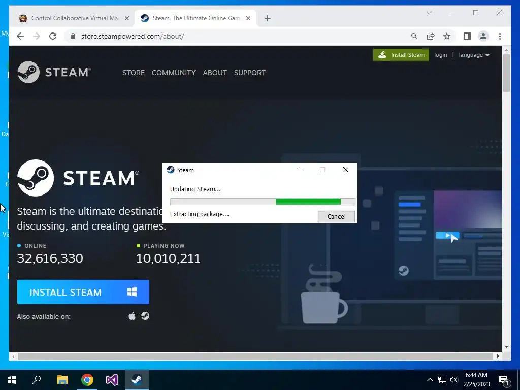Close the Control Collaborative Virtual Machine tab

126,18
